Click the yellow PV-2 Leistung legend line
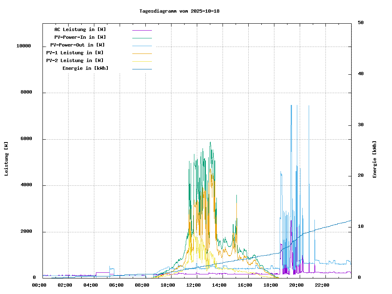 (x=142, y=61)
